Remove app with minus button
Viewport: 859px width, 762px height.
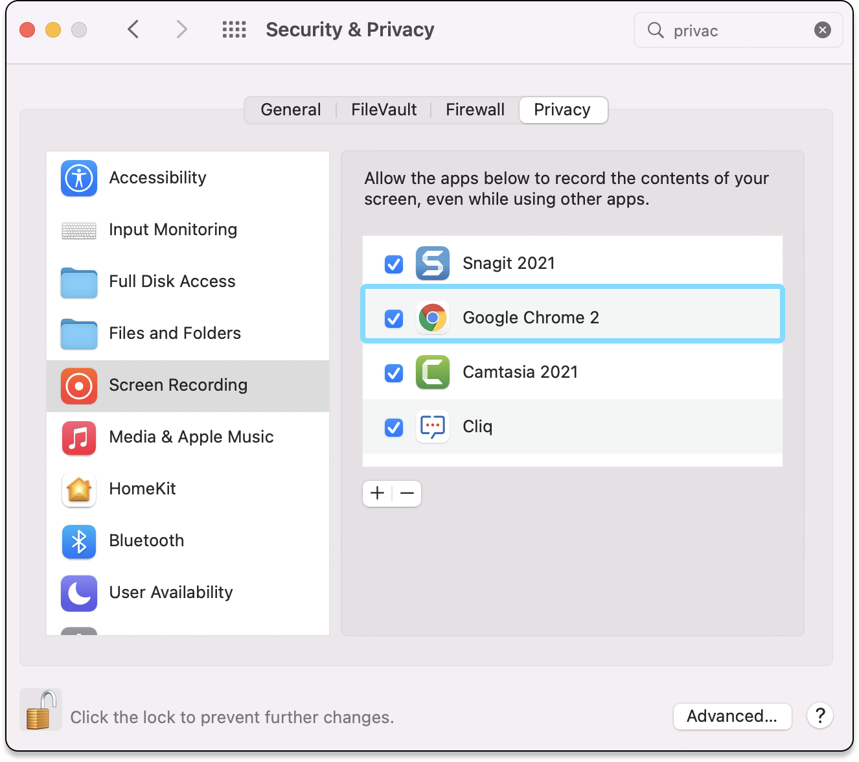click(407, 494)
